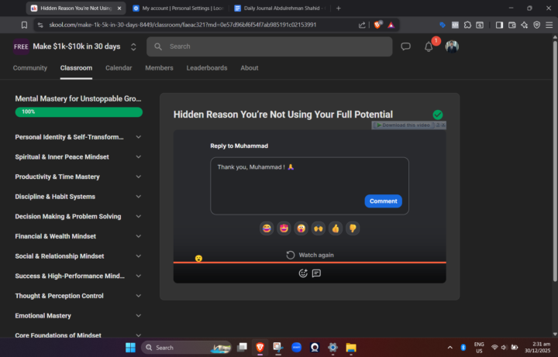Click Download this video overlay button
This screenshot has width=558, height=357.
[x=403, y=125]
